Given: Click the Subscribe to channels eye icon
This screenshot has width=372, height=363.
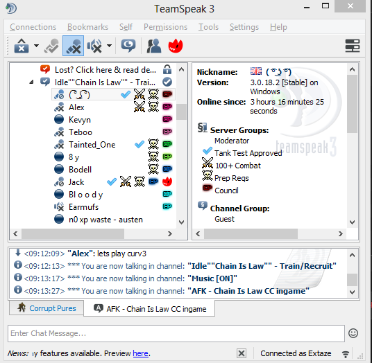Looking at the screenshot, I should click(x=128, y=46).
